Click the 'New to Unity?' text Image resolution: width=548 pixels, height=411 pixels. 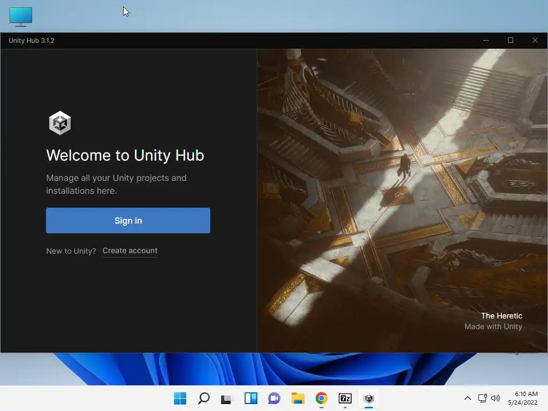(71, 251)
